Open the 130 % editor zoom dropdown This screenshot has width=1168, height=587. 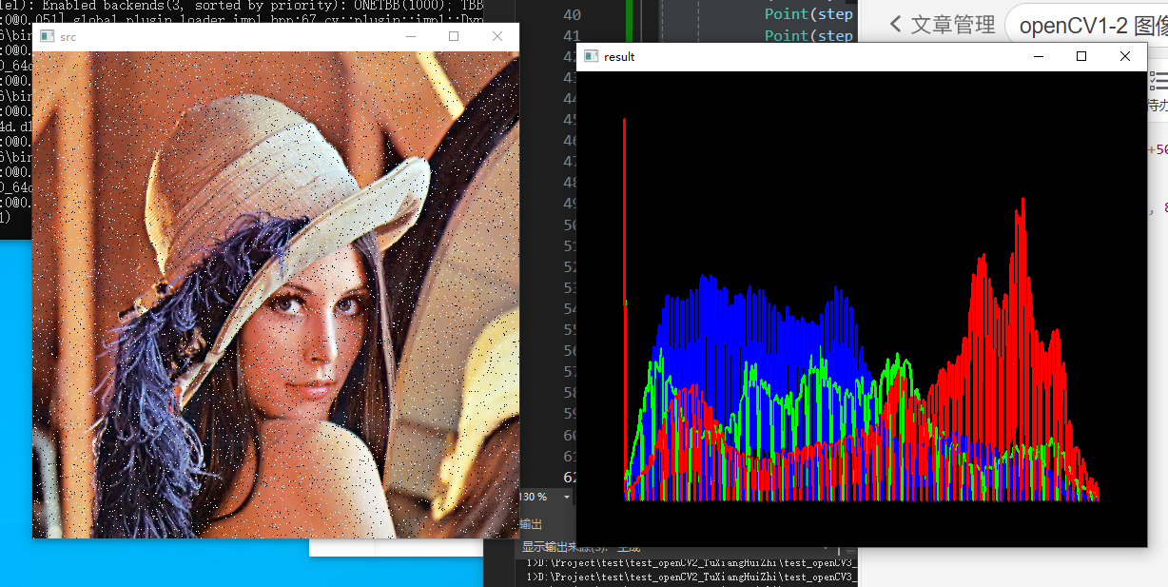(567, 497)
